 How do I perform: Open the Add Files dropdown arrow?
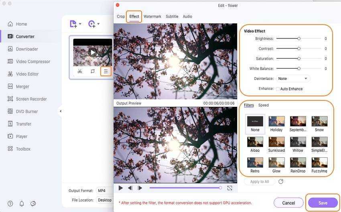[80, 24]
